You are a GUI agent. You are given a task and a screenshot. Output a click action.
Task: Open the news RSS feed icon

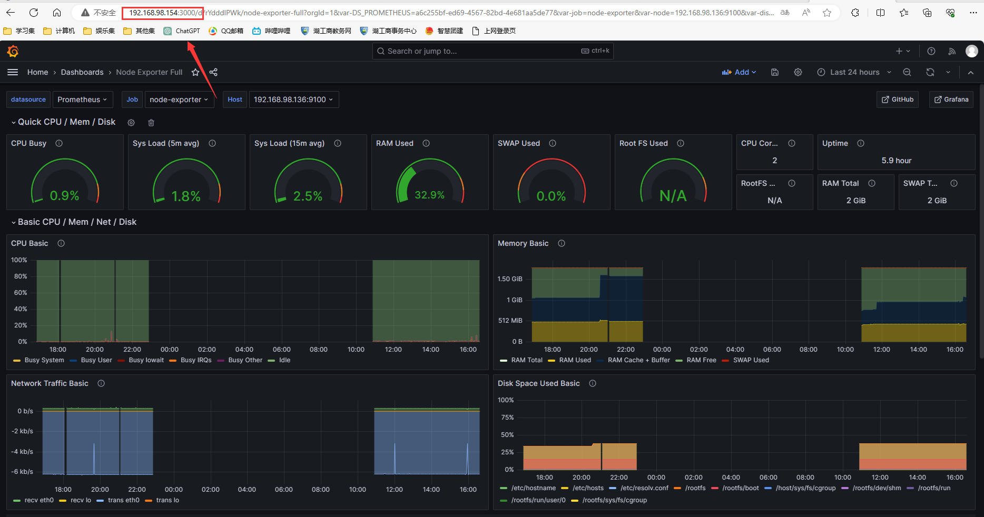952,51
